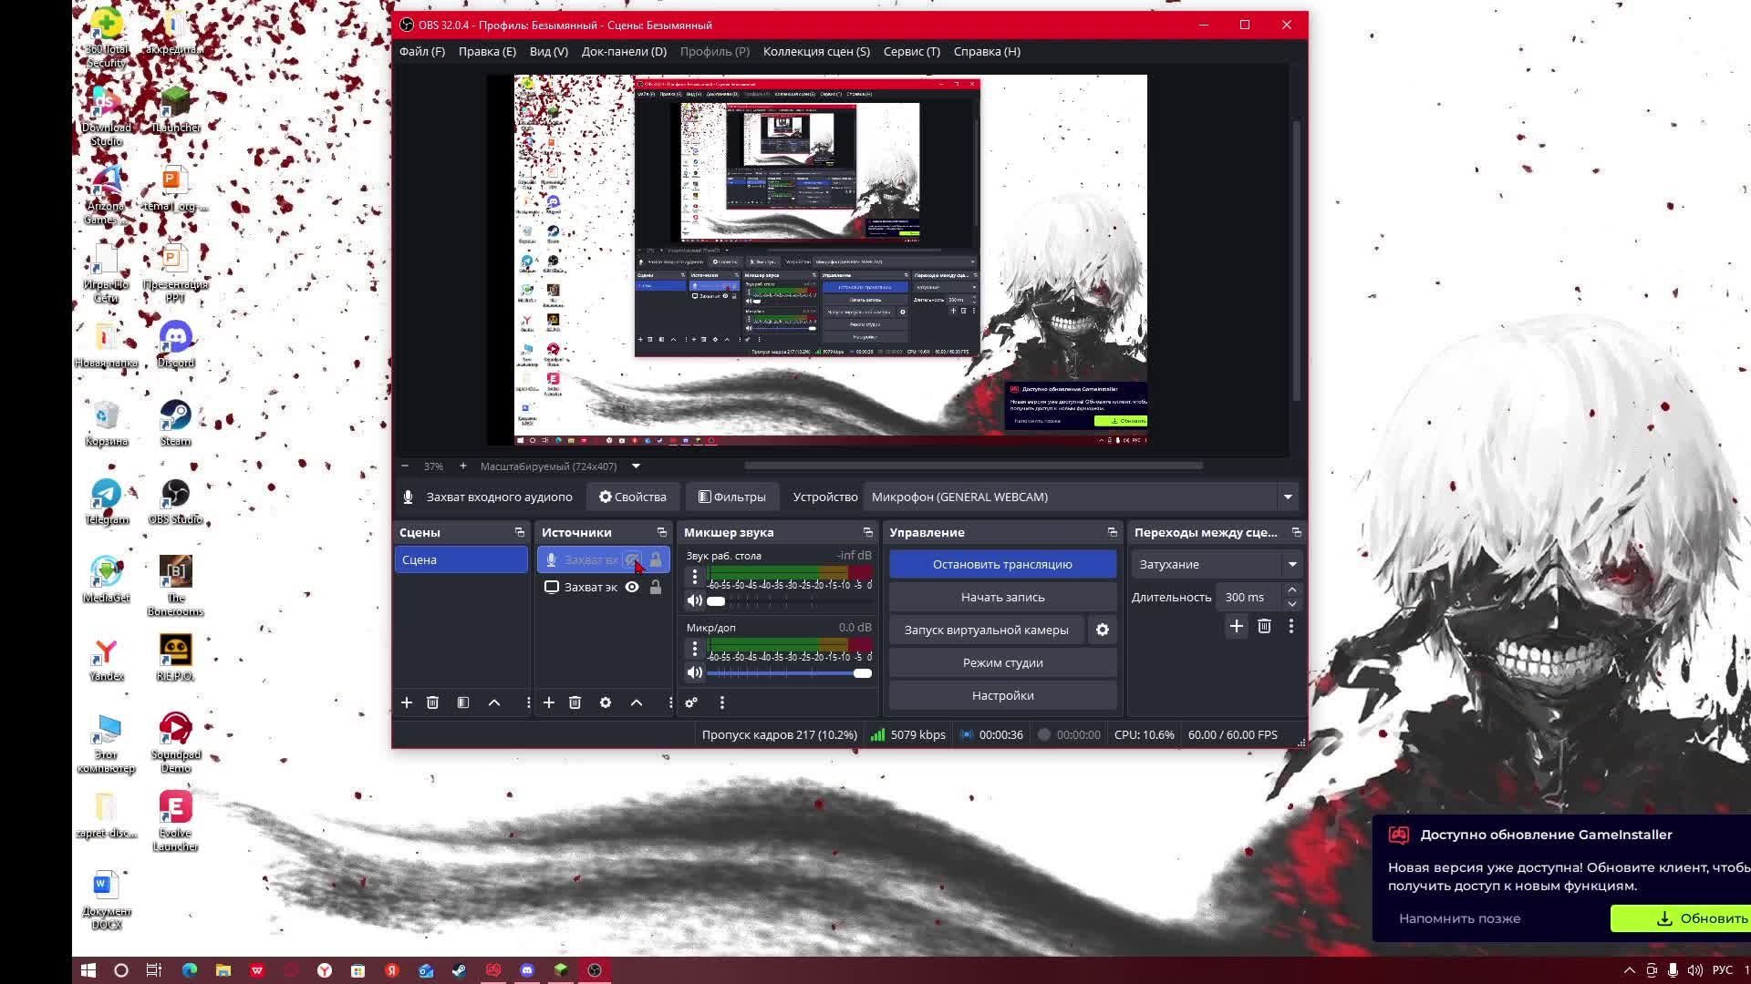
Task: Open virtual camera settings gear
Action: [x=1103, y=630]
